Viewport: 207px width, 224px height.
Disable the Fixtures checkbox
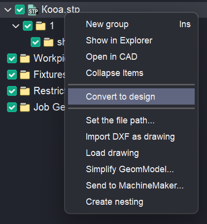pyautogui.click(x=12, y=75)
